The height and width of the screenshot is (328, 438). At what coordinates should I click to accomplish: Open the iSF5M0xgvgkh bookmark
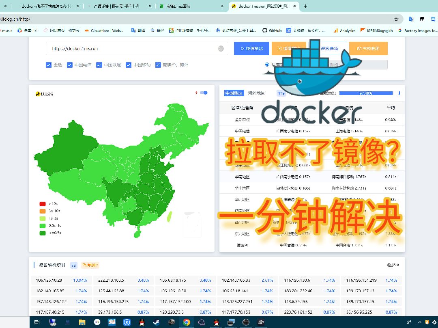point(376,30)
